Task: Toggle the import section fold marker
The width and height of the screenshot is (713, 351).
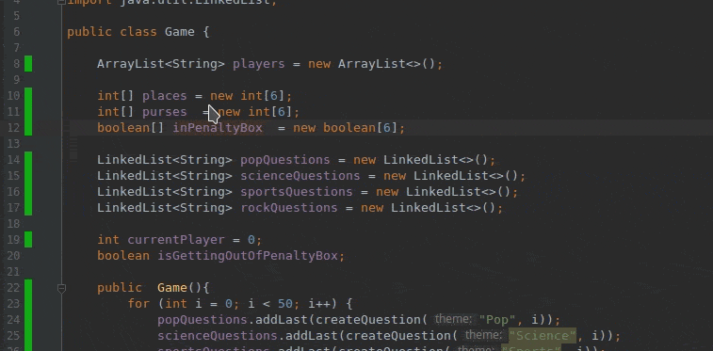Action: (x=62, y=1)
